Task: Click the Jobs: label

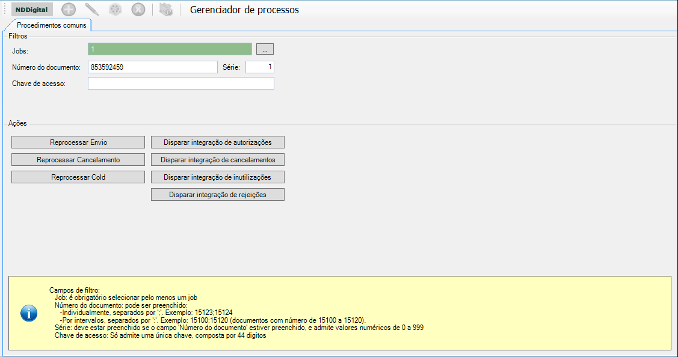Action: [x=20, y=51]
